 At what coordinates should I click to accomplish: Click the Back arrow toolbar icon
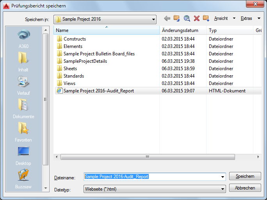[x=167, y=18]
